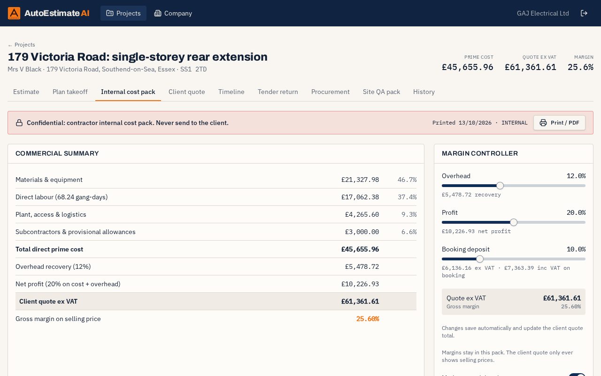
Task: Click the AutoEstimate AI logo icon
Action: [x=14, y=13]
